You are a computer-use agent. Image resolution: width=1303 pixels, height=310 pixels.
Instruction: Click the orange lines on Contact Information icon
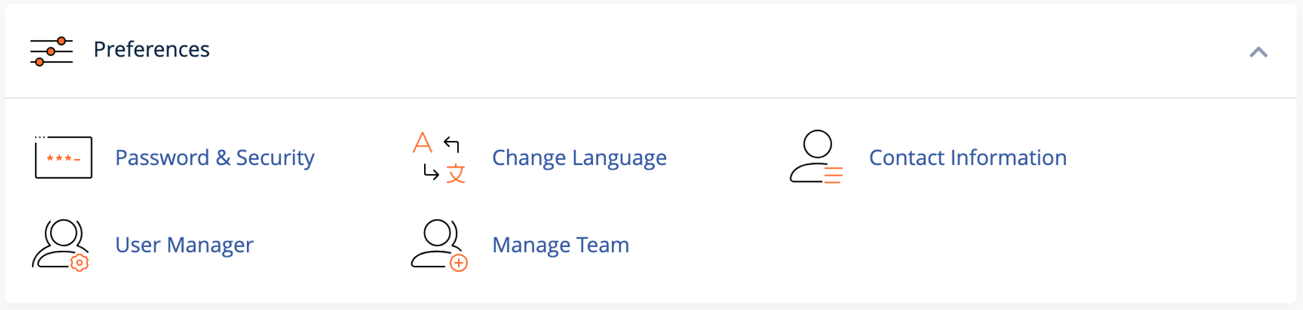[833, 175]
